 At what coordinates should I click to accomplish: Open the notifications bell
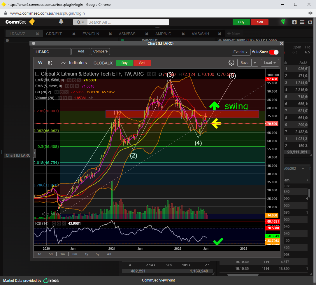(61, 22)
